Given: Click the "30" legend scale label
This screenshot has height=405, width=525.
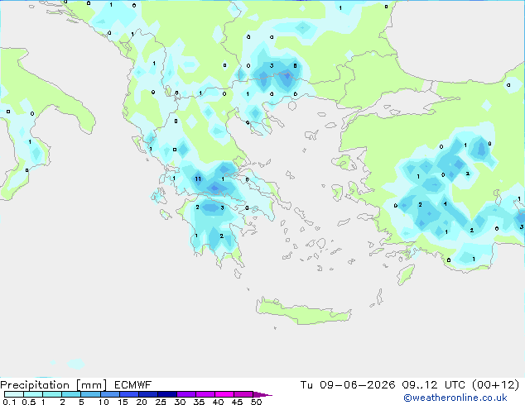Looking at the screenshot, I should click(181, 402).
